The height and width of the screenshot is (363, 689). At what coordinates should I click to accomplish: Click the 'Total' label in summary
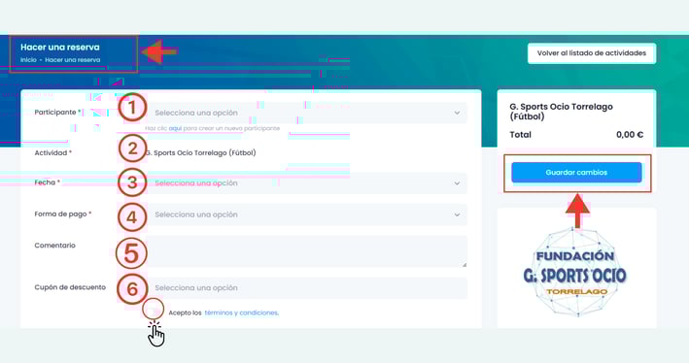[x=520, y=135]
